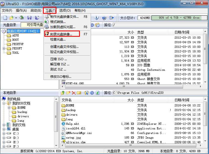
Task: Expand the (C:) drive tree node
Action: coord(4,133)
